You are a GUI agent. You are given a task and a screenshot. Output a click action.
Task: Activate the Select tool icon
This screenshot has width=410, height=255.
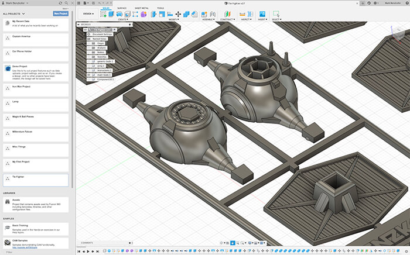pos(276,14)
